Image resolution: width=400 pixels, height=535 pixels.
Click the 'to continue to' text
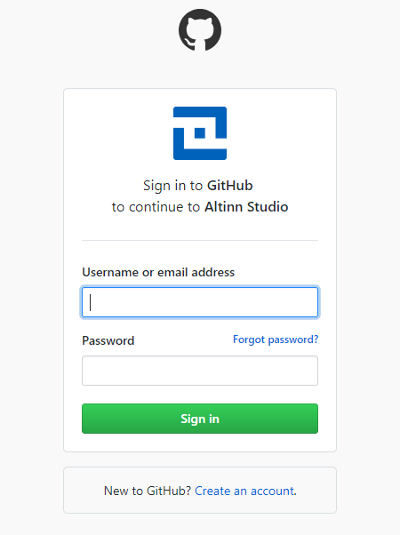[x=156, y=207]
